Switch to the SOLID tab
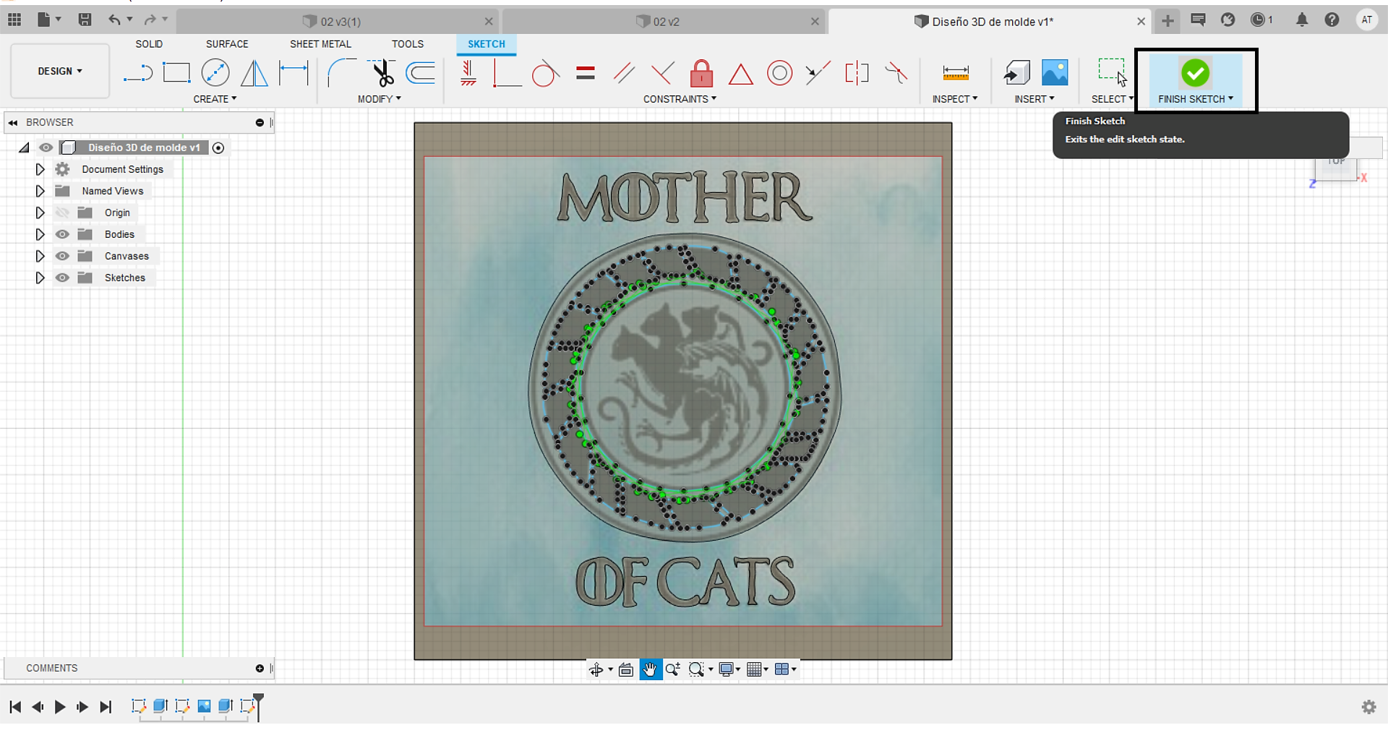The width and height of the screenshot is (1388, 746). pyautogui.click(x=149, y=44)
